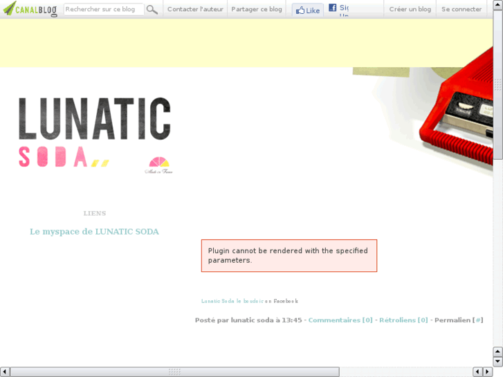Click the '#' permalink
This screenshot has width=503, height=377.
tap(477, 320)
